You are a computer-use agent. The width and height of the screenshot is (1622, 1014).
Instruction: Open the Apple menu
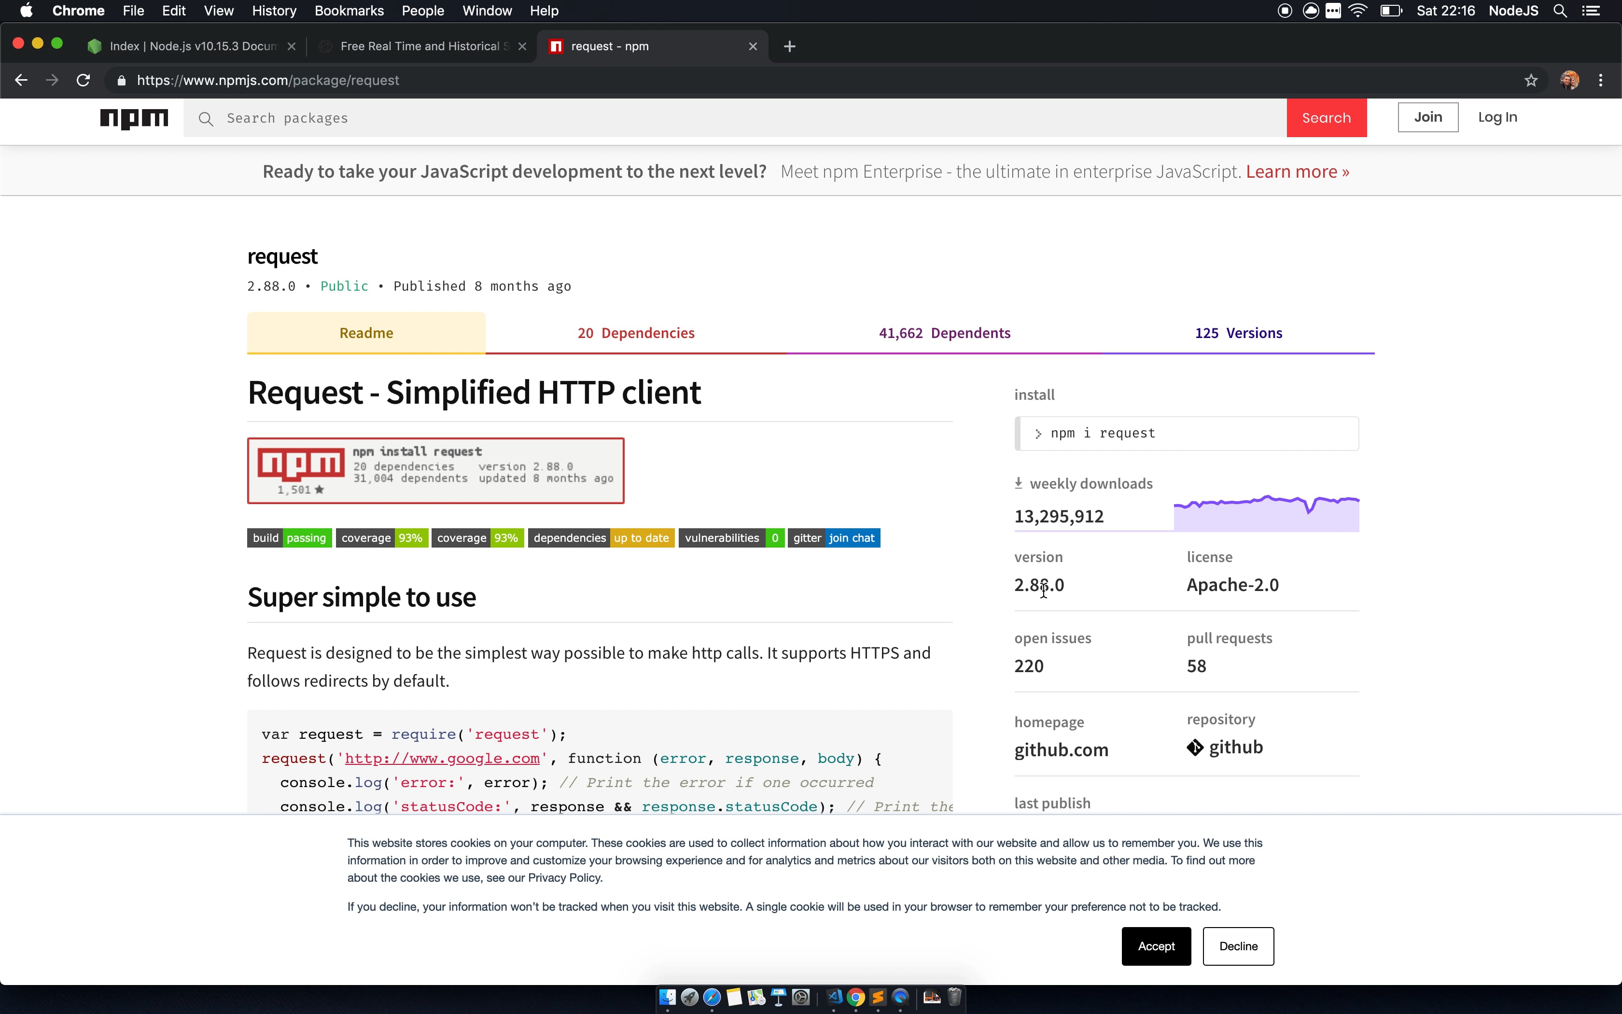tap(26, 11)
